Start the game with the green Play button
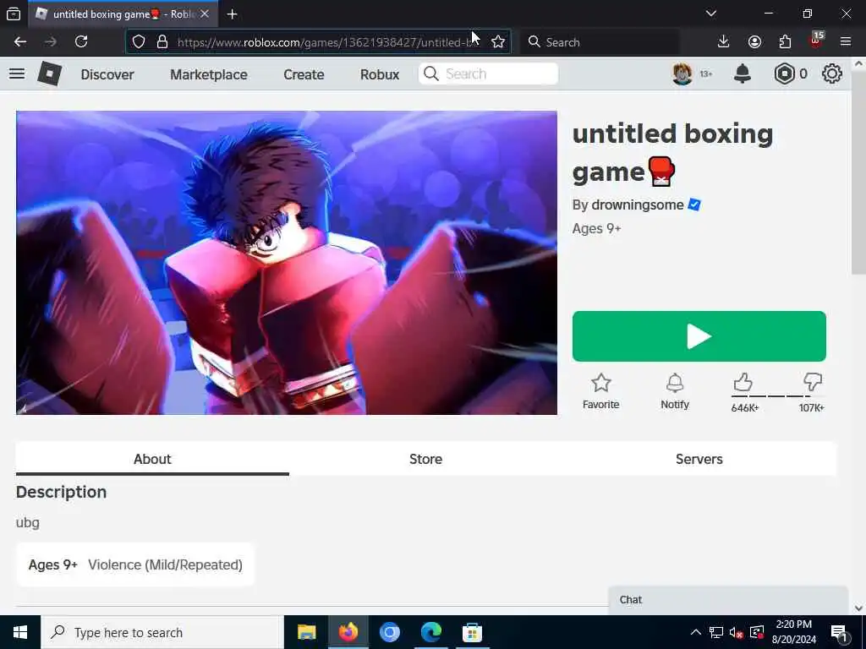This screenshot has height=649, width=866. pos(699,336)
